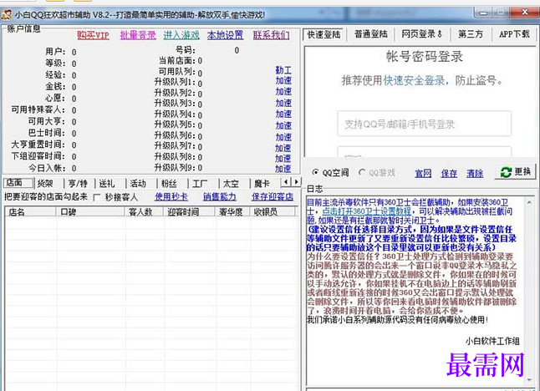Click the app icon in title bar

6,15
